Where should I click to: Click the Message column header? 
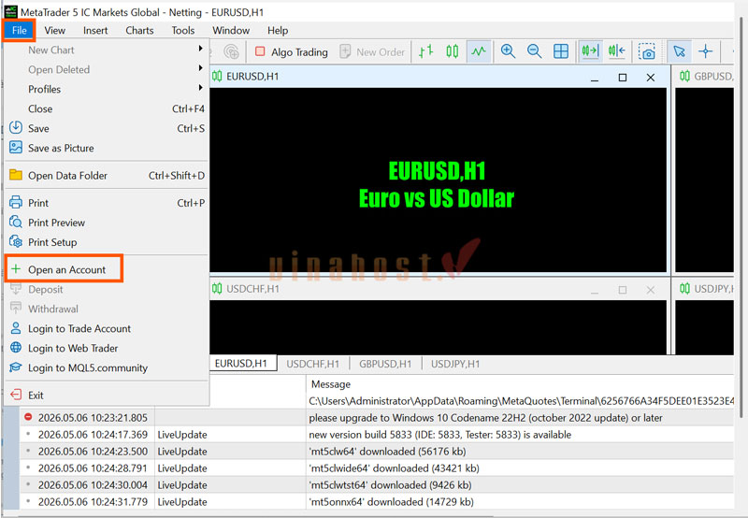[331, 384]
